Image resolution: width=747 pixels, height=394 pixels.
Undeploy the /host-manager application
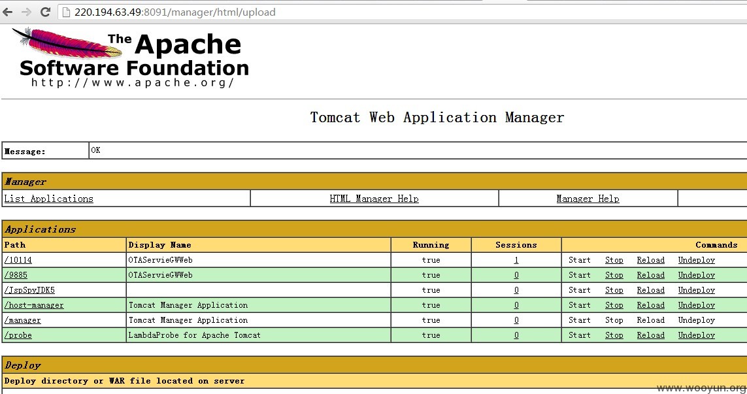[697, 305]
